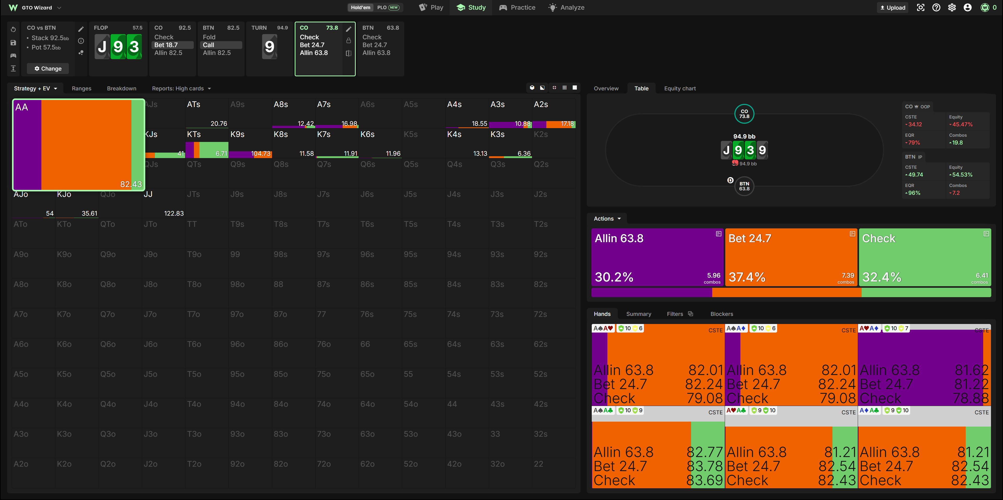Open the Summary tab
This screenshot has height=500, width=1003.
(x=639, y=314)
